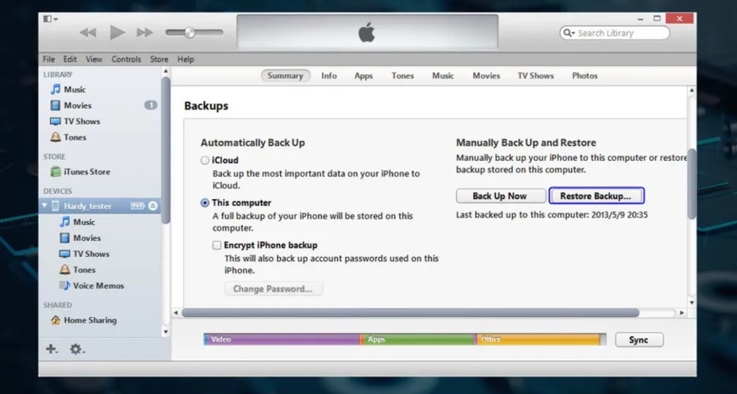Eject the Hardy_tester device
This screenshot has height=394, width=737.
[x=153, y=206]
